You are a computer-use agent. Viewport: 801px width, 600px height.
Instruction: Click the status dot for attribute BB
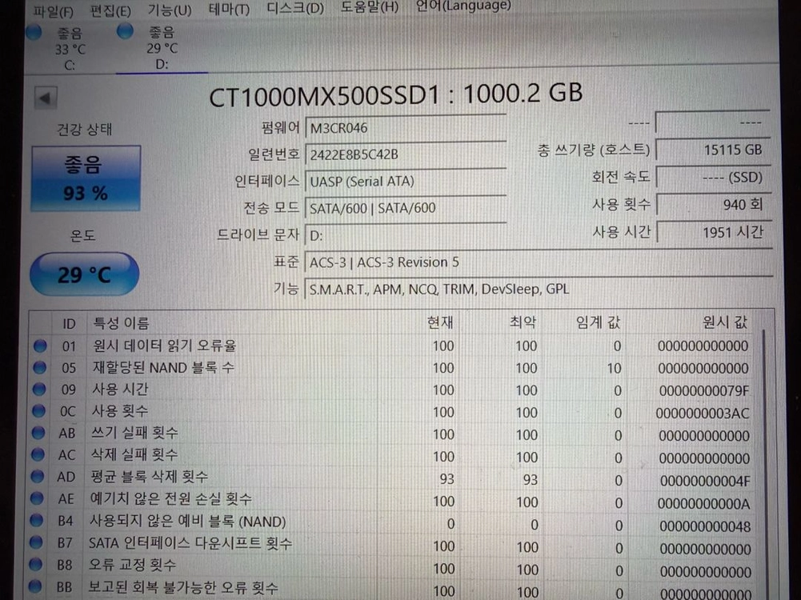34,586
